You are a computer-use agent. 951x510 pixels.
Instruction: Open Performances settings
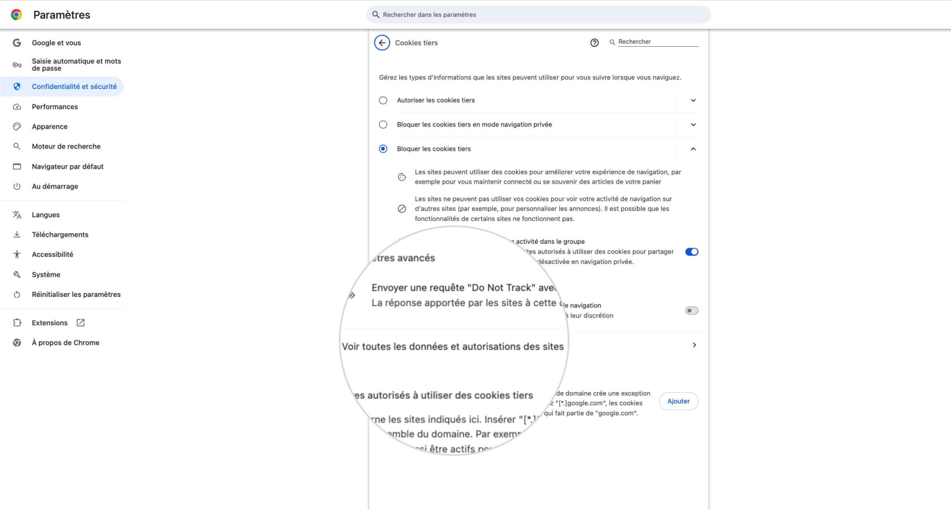point(55,107)
